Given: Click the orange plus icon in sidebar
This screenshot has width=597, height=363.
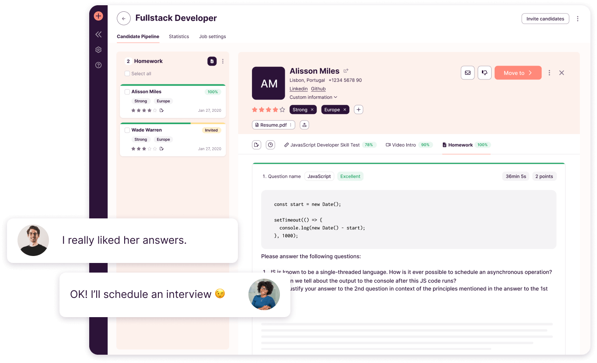Looking at the screenshot, I should (98, 16).
